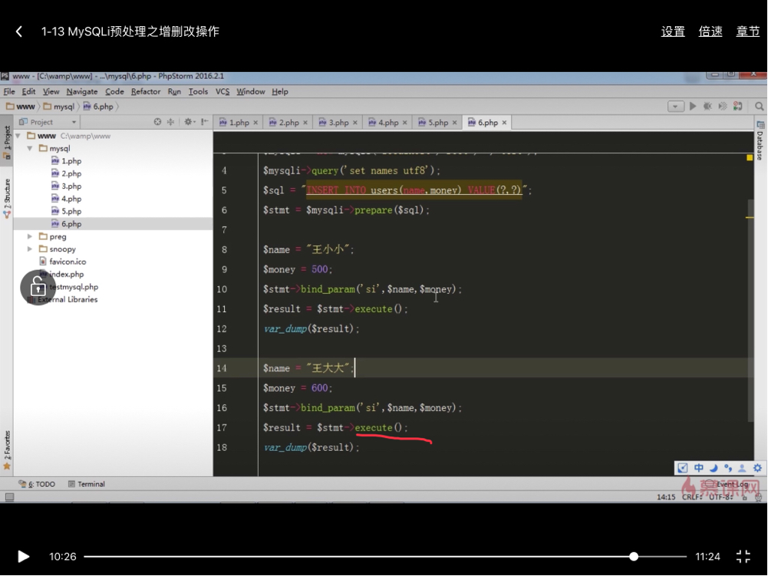This screenshot has width=768, height=576.
Task: Click the 6.php breadcrumb in navigation bar
Action: (x=98, y=107)
